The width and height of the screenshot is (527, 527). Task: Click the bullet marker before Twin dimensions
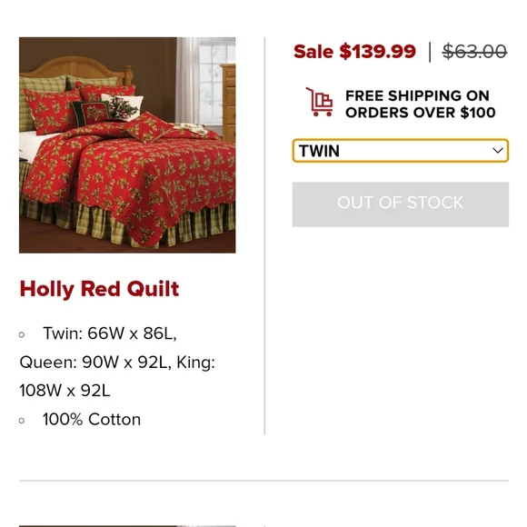coord(22,334)
